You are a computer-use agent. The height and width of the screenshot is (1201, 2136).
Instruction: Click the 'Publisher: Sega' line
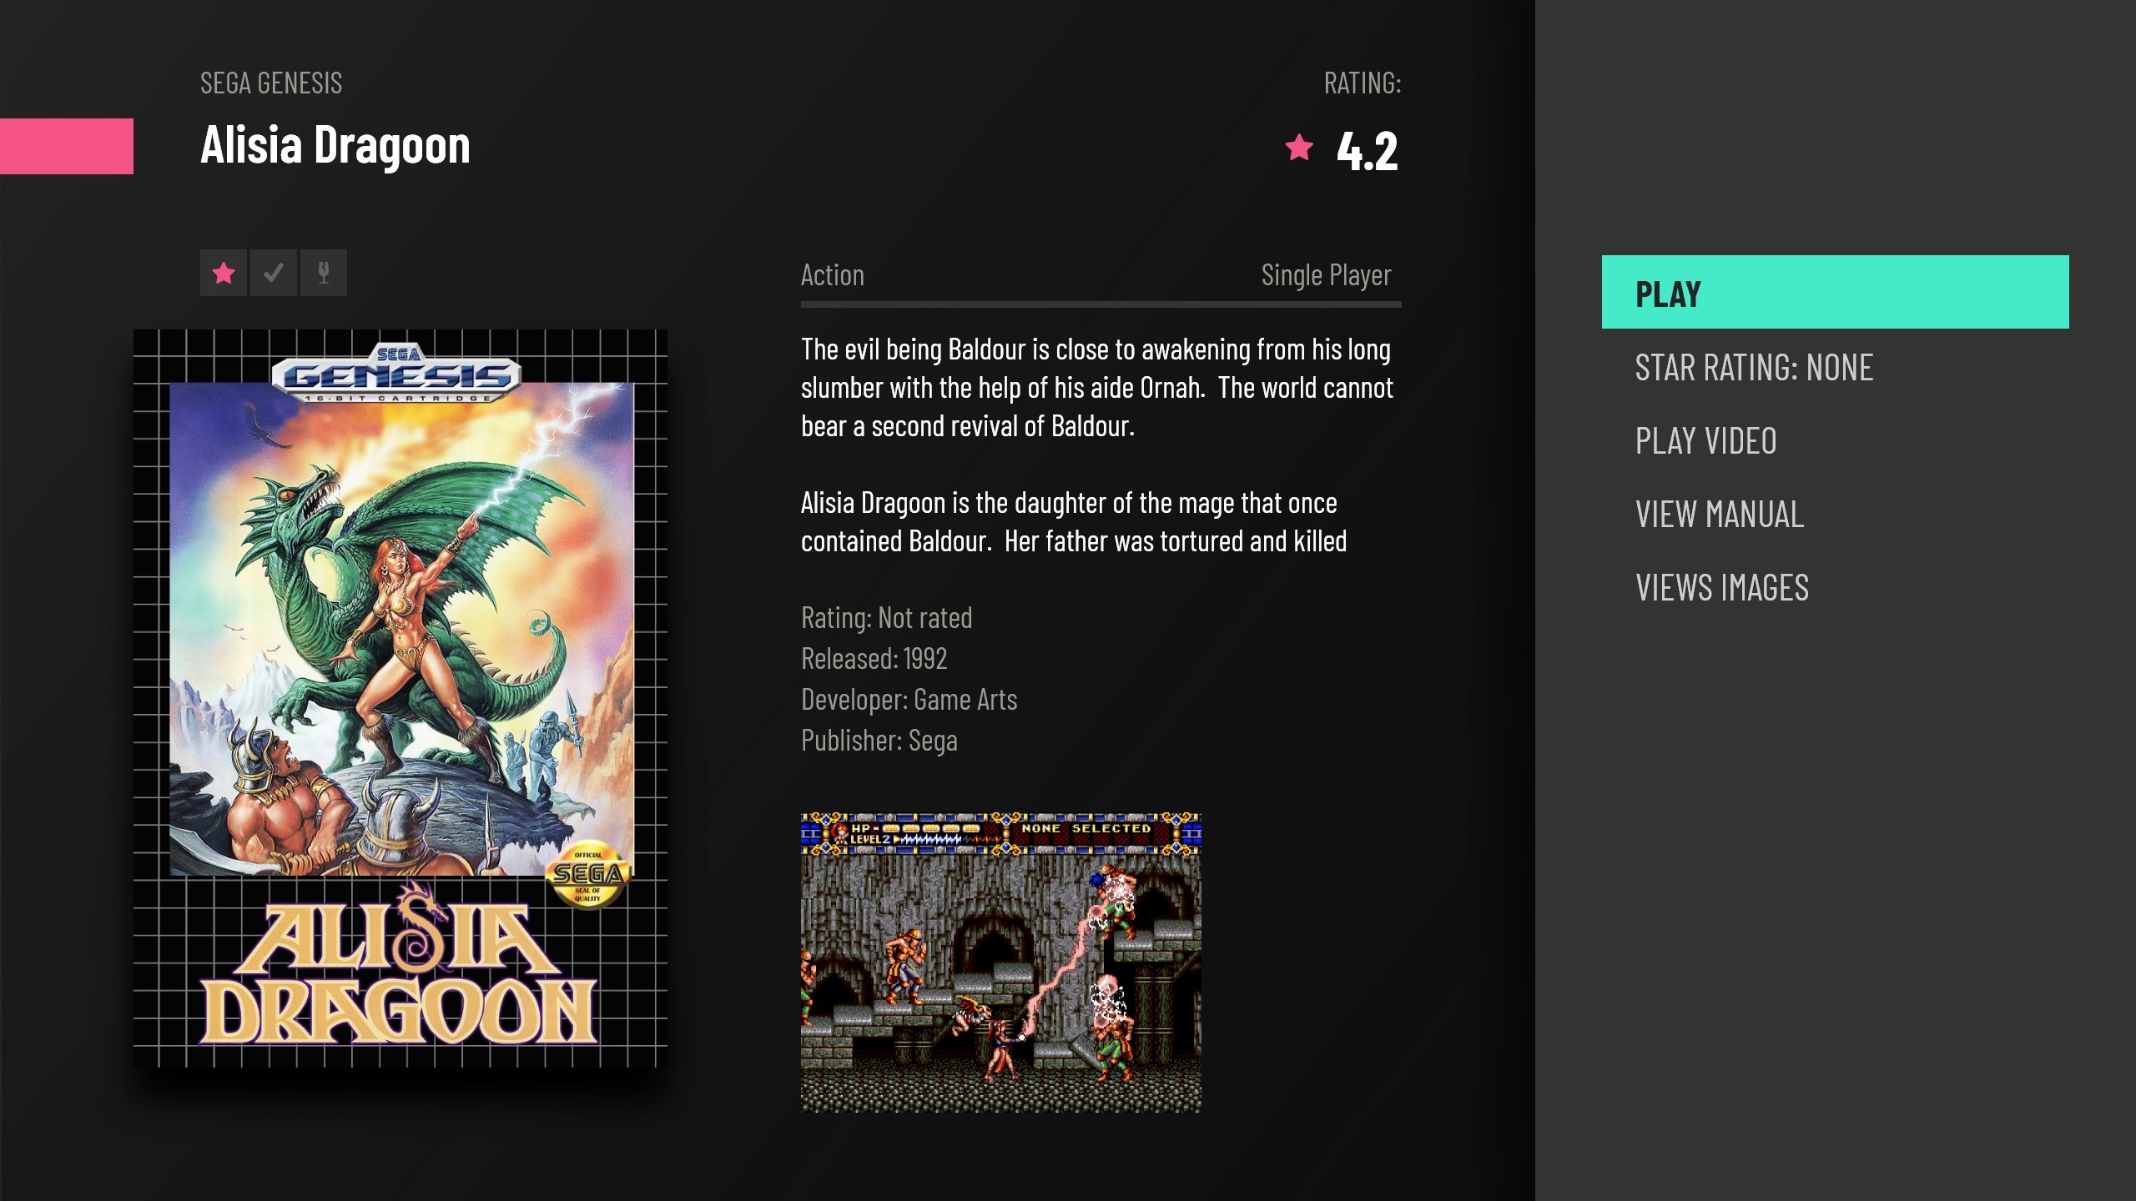879,740
